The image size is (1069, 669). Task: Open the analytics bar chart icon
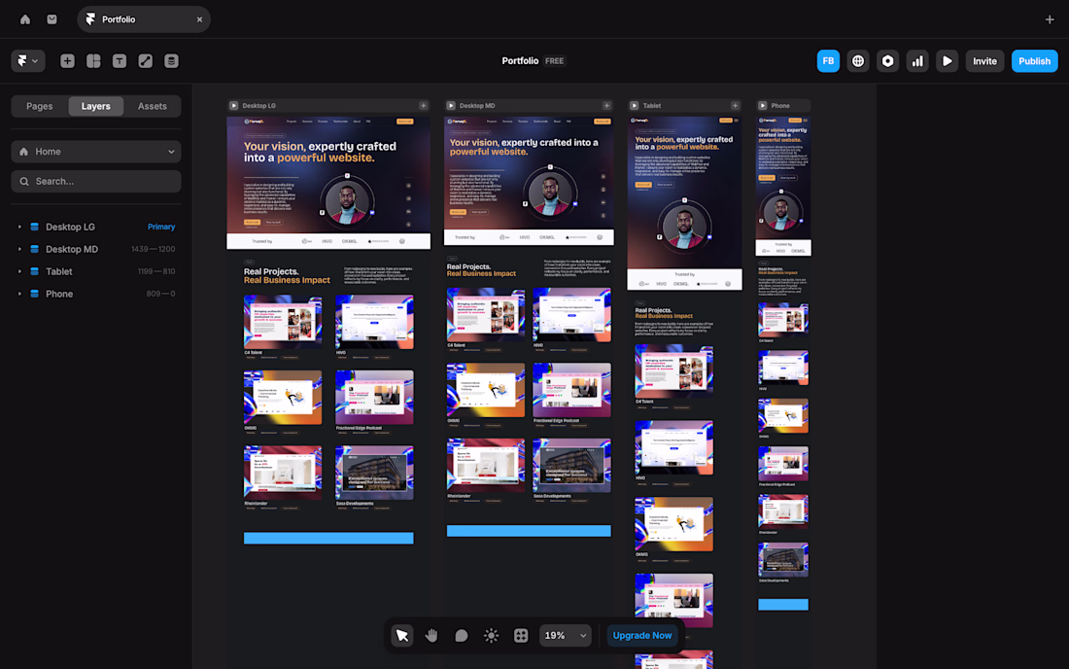(917, 60)
